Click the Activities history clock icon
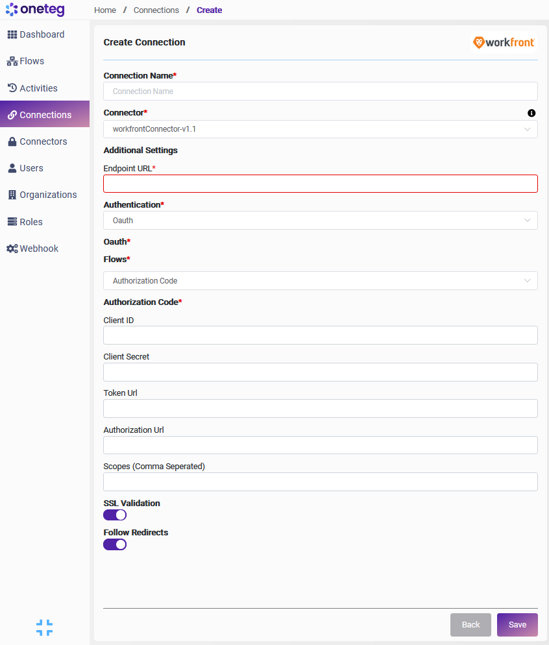Viewport: 549px width, 645px height. 12,88
